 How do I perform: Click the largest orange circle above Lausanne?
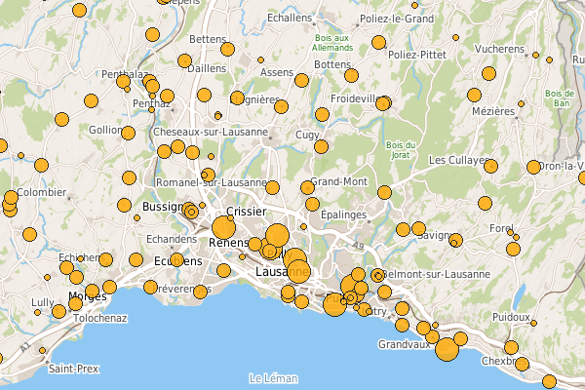(x=277, y=236)
